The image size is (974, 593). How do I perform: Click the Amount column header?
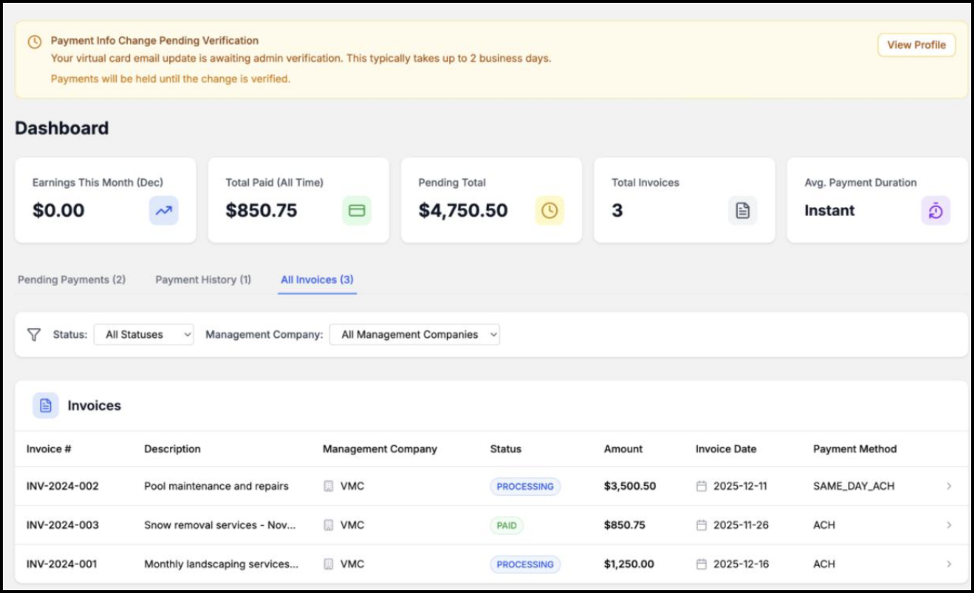pyautogui.click(x=623, y=449)
